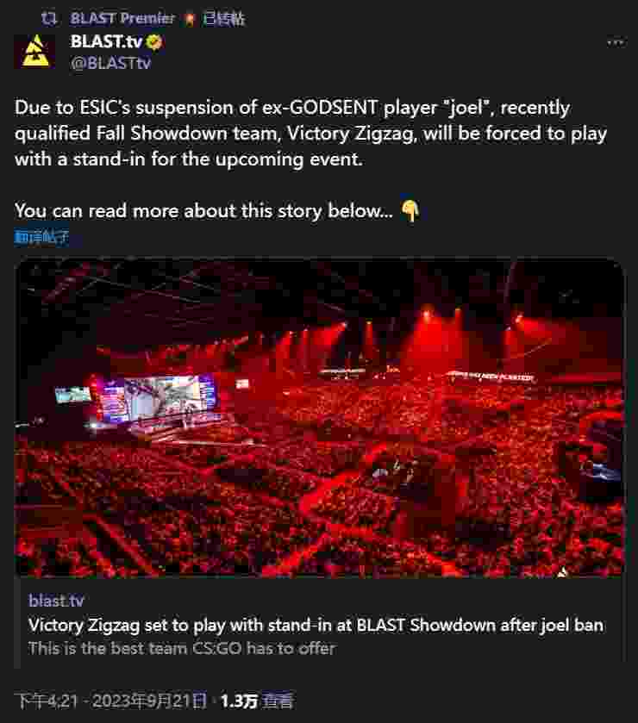Click the 下午4:21 timestamp

click(x=47, y=701)
